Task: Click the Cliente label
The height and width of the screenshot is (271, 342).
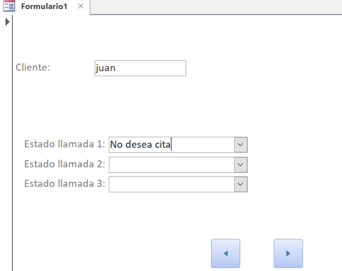Action: pos(33,67)
